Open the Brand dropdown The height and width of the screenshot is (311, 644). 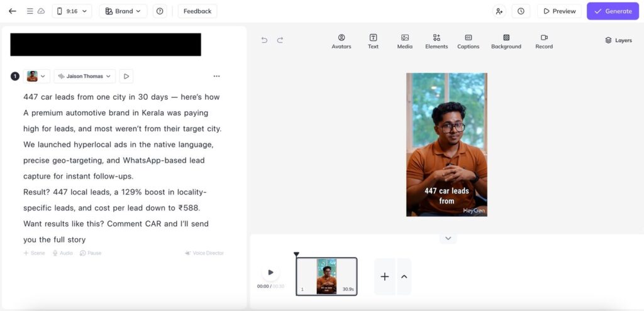[x=123, y=11]
